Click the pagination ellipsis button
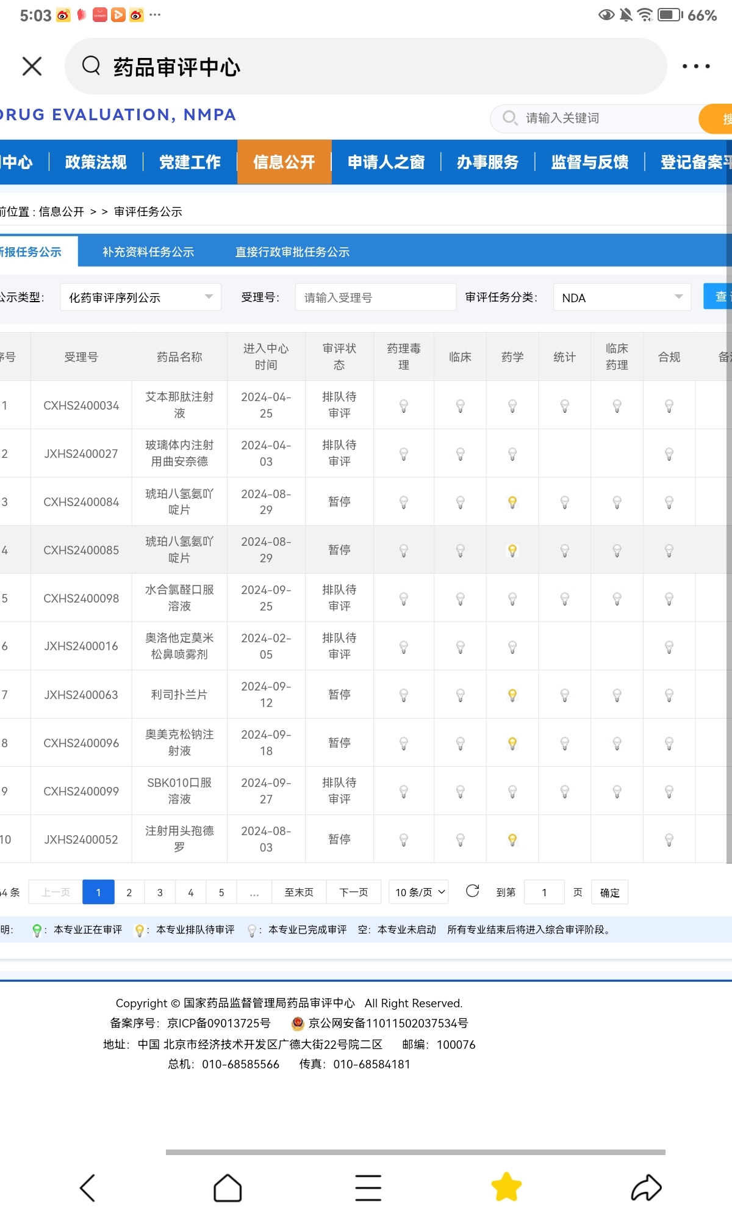 (254, 892)
